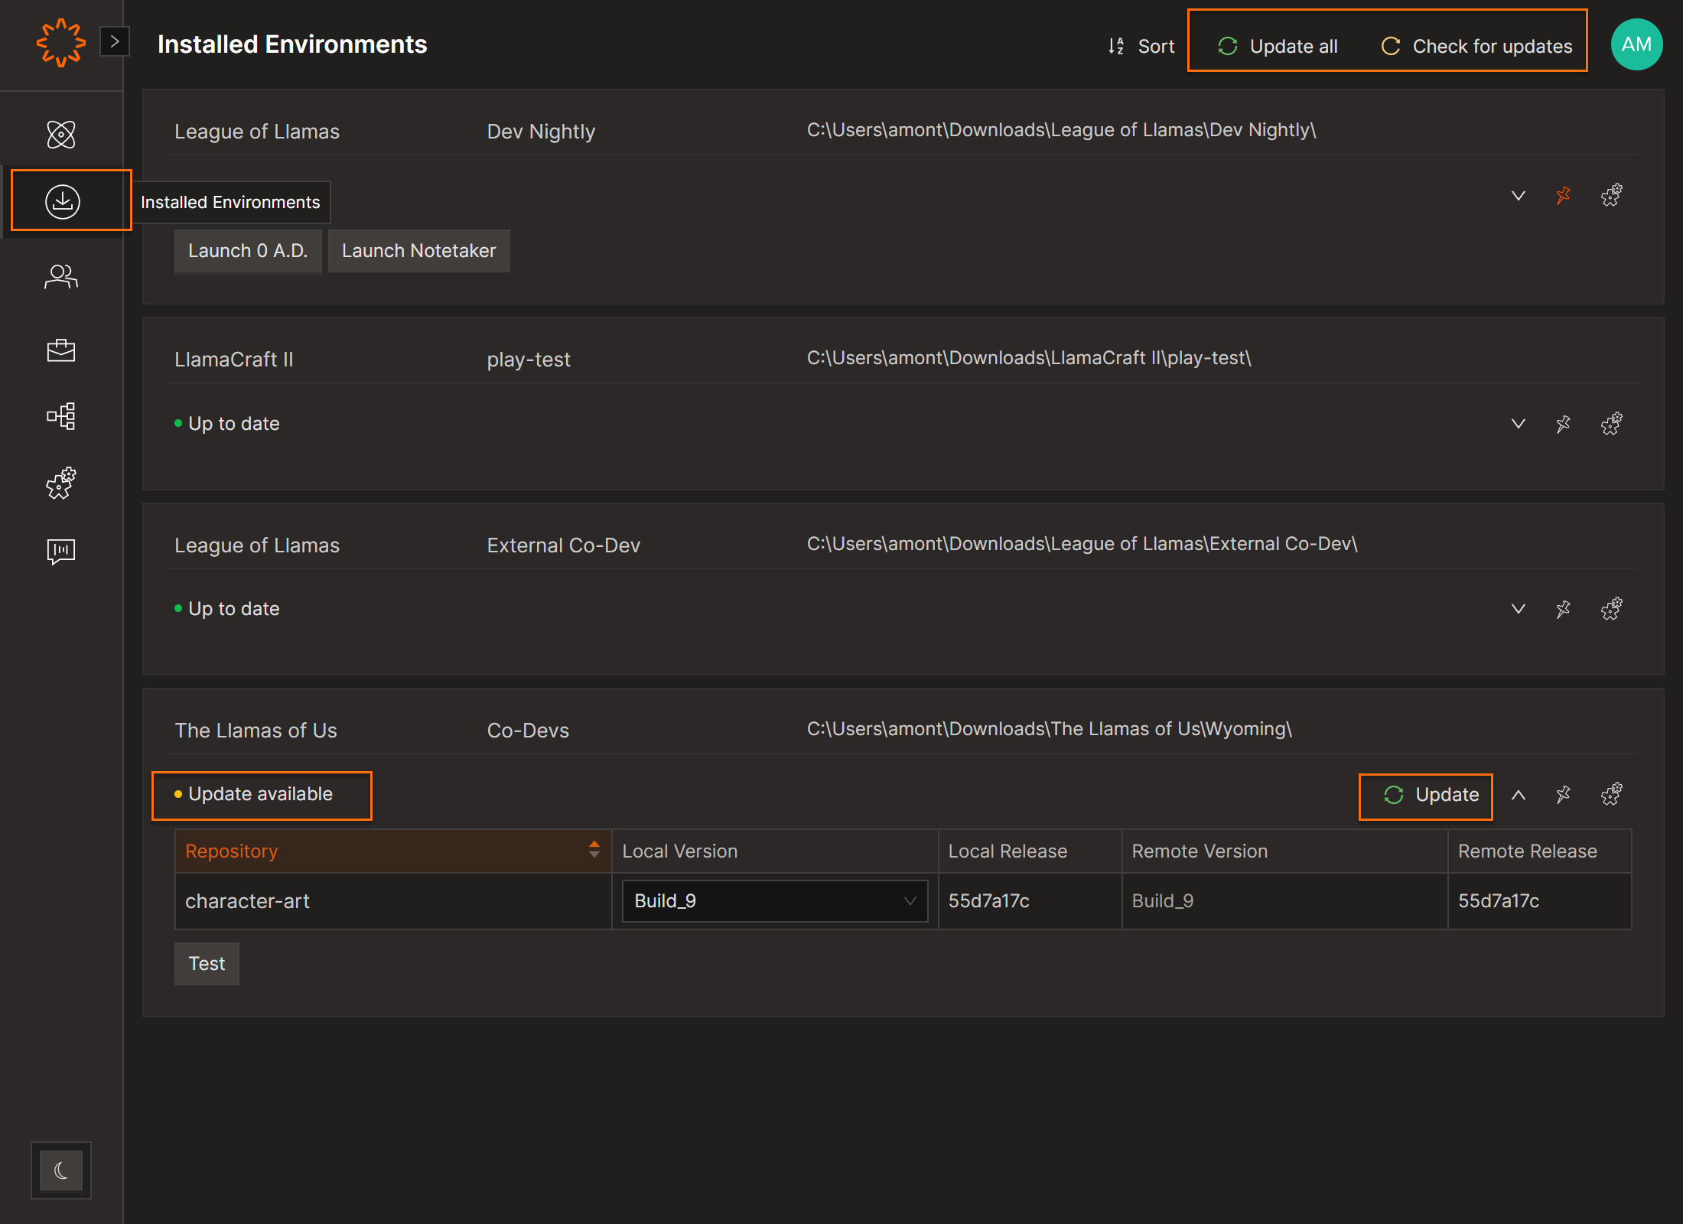Image resolution: width=1683 pixels, height=1224 pixels.
Task: Open settings gear for LlamaCraft II environment
Action: 1611,424
